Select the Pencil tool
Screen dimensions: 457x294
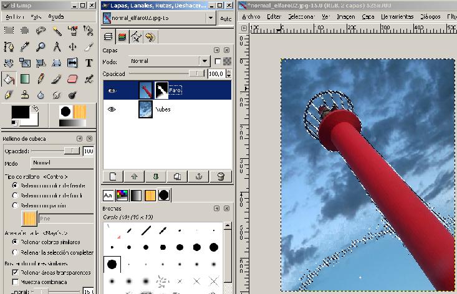(41, 79)
